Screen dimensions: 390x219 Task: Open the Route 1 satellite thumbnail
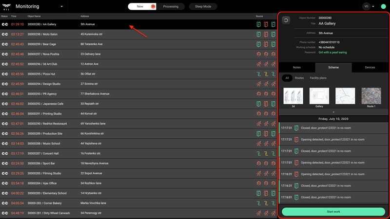click(x=371, y=96)
